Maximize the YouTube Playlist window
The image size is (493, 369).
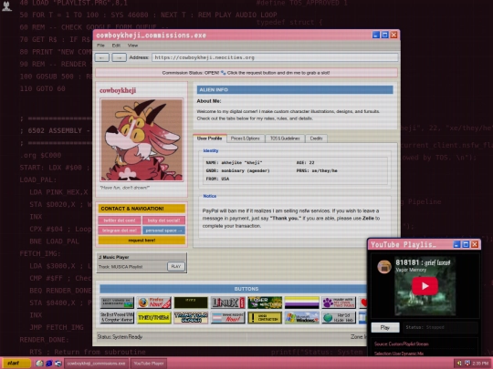point(466,244)
